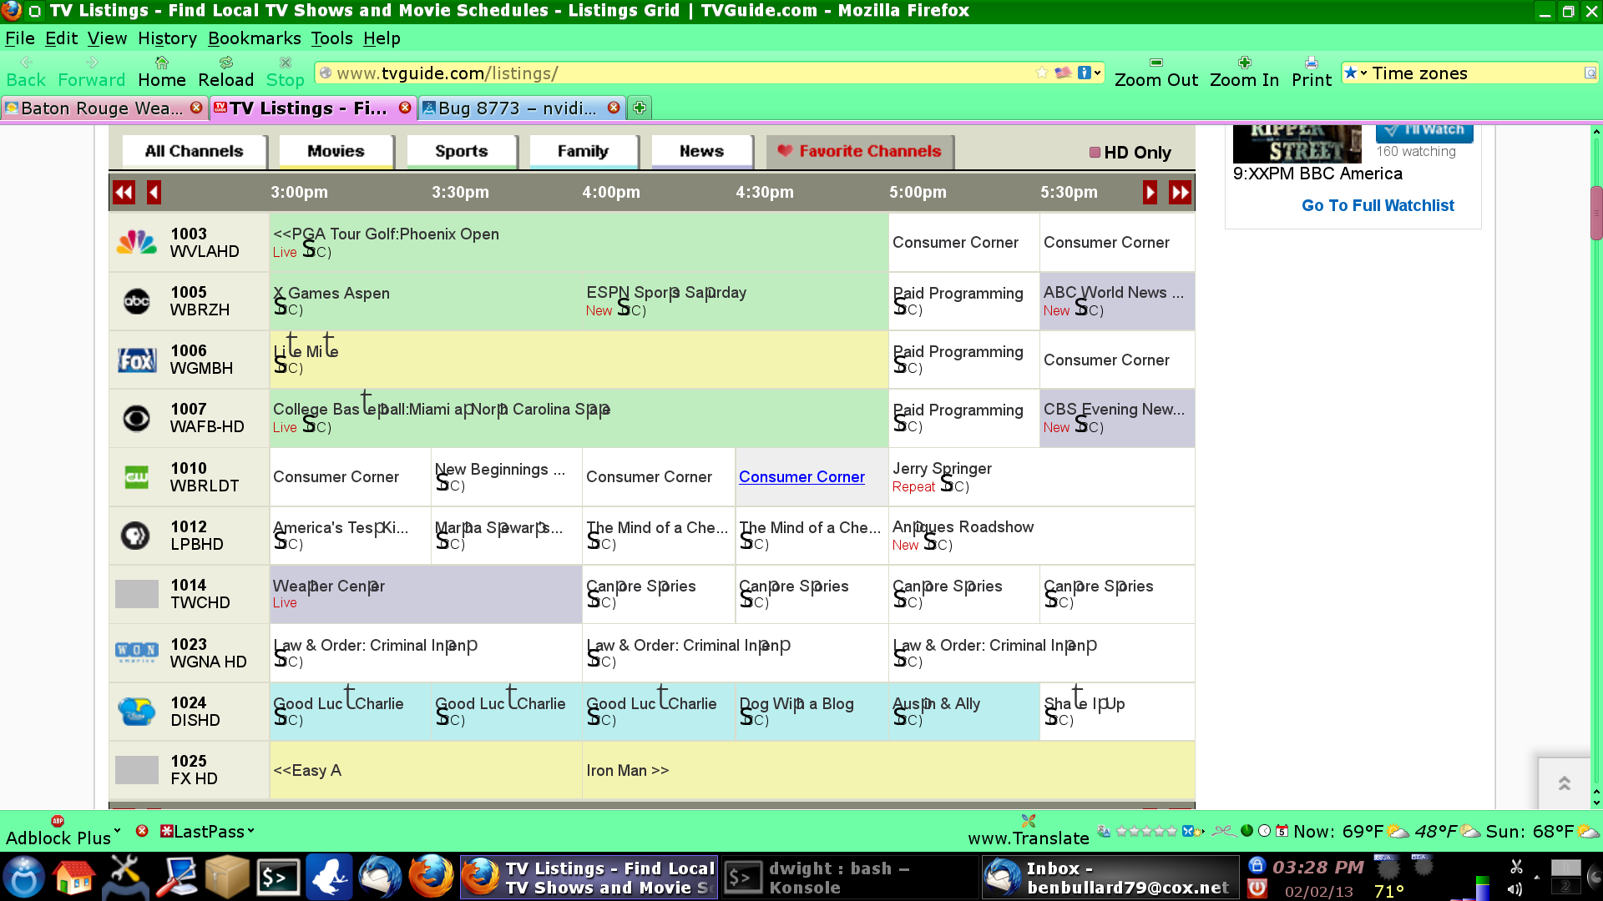Go back one step with left arrow
Image resolution: width=1603 pixels, height=901 pixels.
(x=154, y=192)
